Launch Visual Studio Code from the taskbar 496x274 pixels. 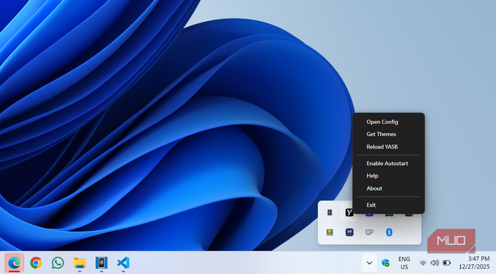point(124,263)
